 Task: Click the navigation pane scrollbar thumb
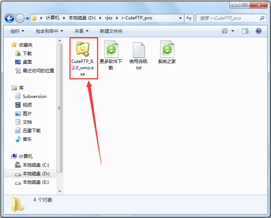[60, 108]
